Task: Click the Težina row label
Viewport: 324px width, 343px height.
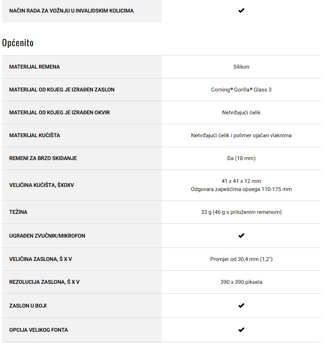Action: 18,212
